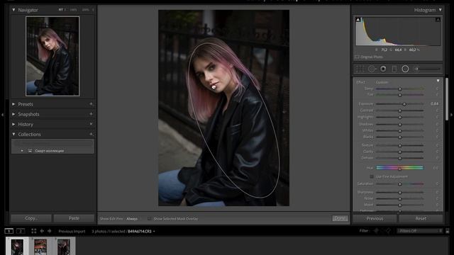The image size is (454, 255).
Task: Click the Previous button
Action: pyautogui.click(x=375, y=218)
